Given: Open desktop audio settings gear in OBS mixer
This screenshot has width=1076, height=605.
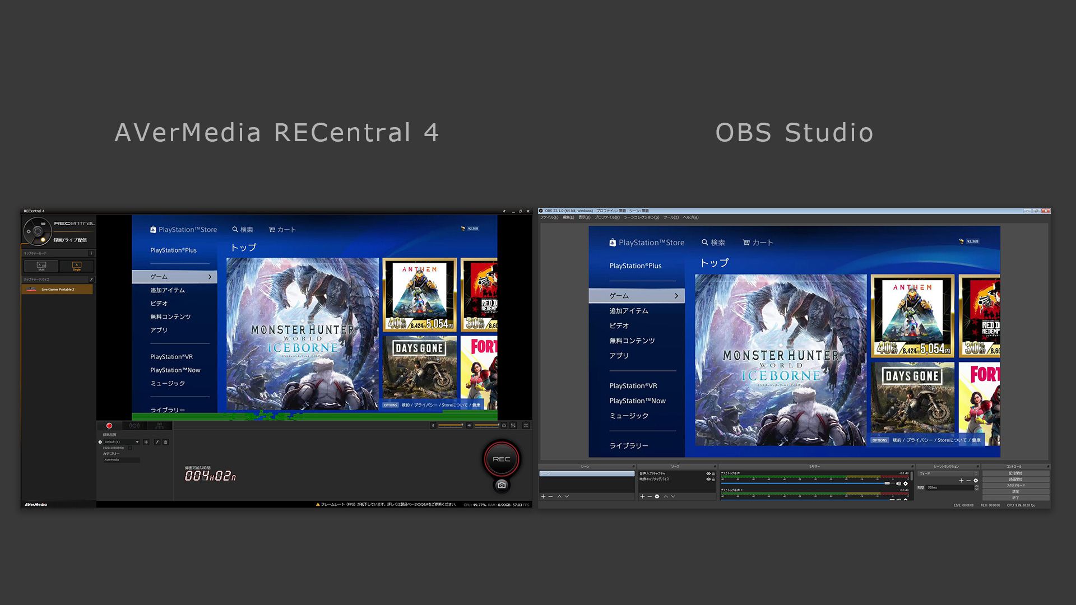Looking at the screenshot, I should (x=906, y=483).
